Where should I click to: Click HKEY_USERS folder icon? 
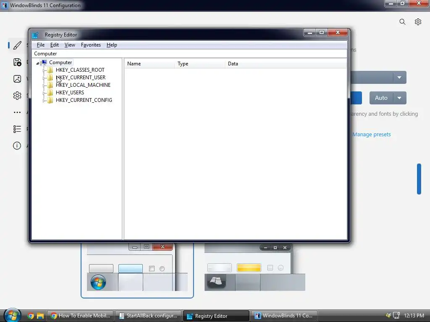(50, 93)
